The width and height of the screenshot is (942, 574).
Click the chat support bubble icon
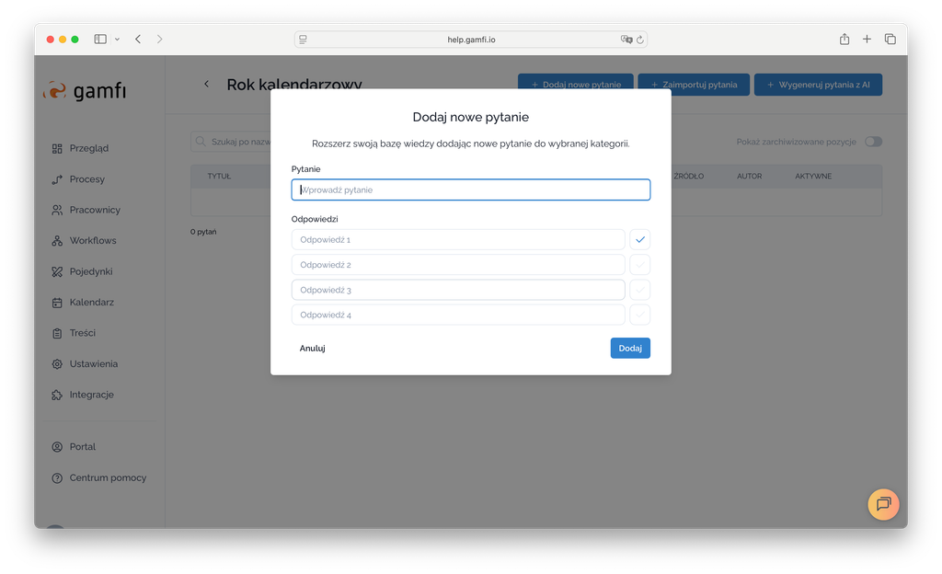tap(883, 504)
